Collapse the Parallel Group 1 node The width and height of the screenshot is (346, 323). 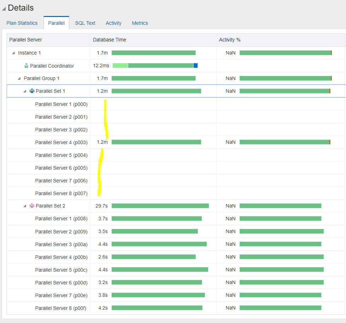(x=19, y=79)
